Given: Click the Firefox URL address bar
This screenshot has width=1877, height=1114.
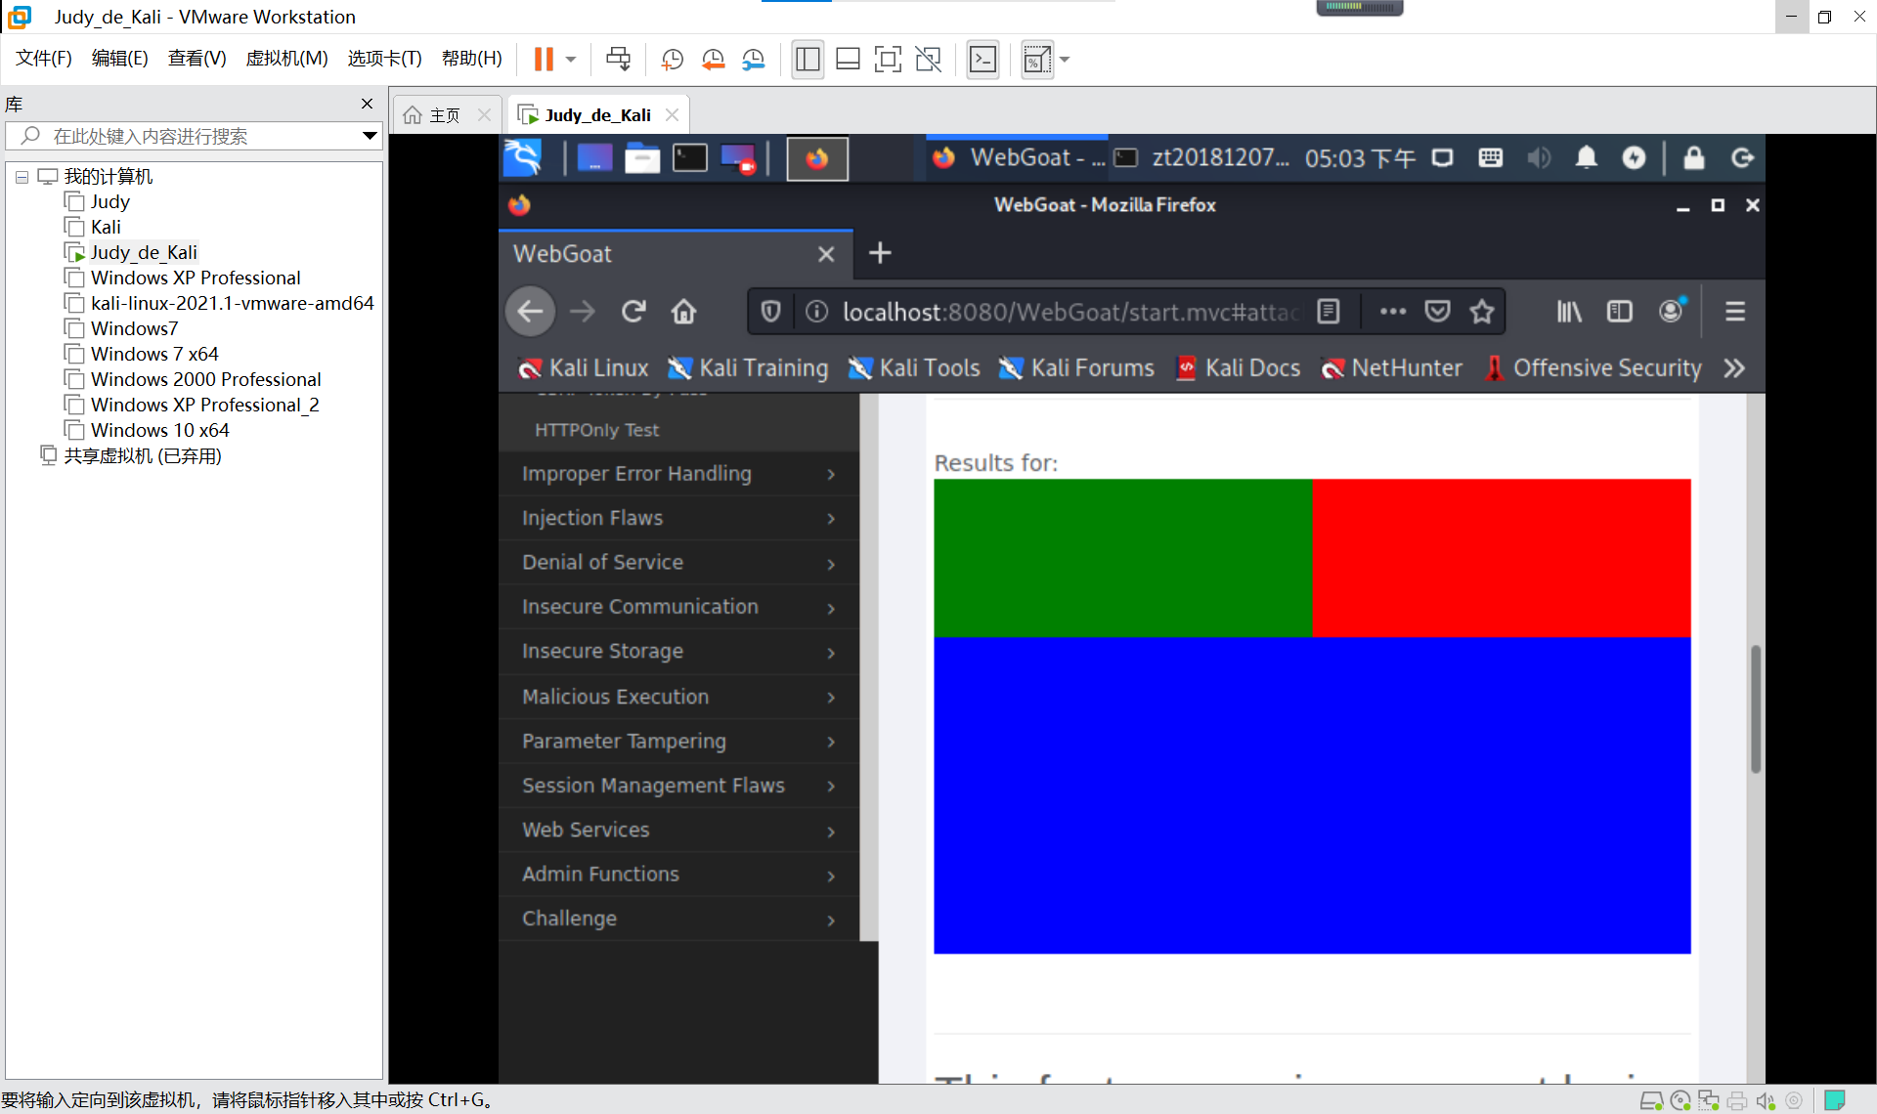Looking at the screenshot, I should click(1069, 312).
